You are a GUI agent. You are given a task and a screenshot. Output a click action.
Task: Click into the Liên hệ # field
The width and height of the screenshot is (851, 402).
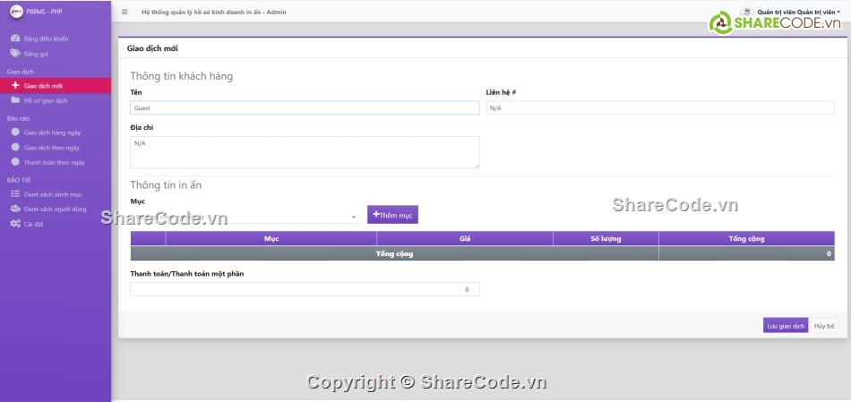[x=659, y=107]
